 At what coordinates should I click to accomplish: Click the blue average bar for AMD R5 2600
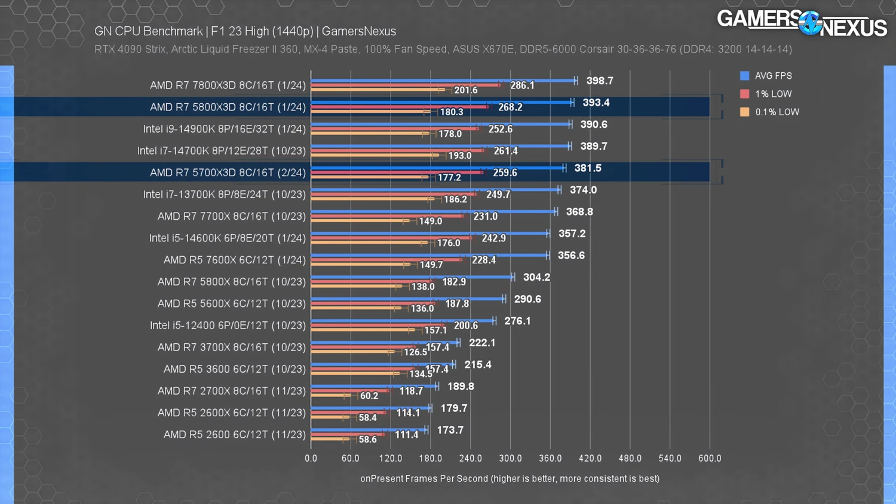click(x=369, y=430)
